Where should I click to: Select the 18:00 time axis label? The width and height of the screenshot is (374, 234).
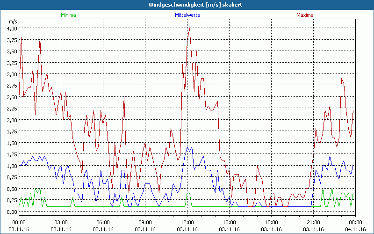coord(271,222)
